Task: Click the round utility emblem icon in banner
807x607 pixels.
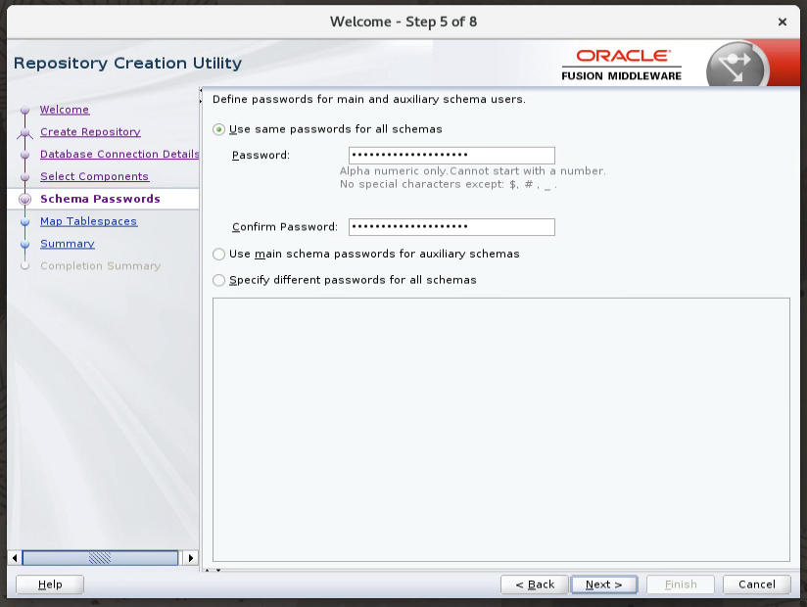Action: 737,65
